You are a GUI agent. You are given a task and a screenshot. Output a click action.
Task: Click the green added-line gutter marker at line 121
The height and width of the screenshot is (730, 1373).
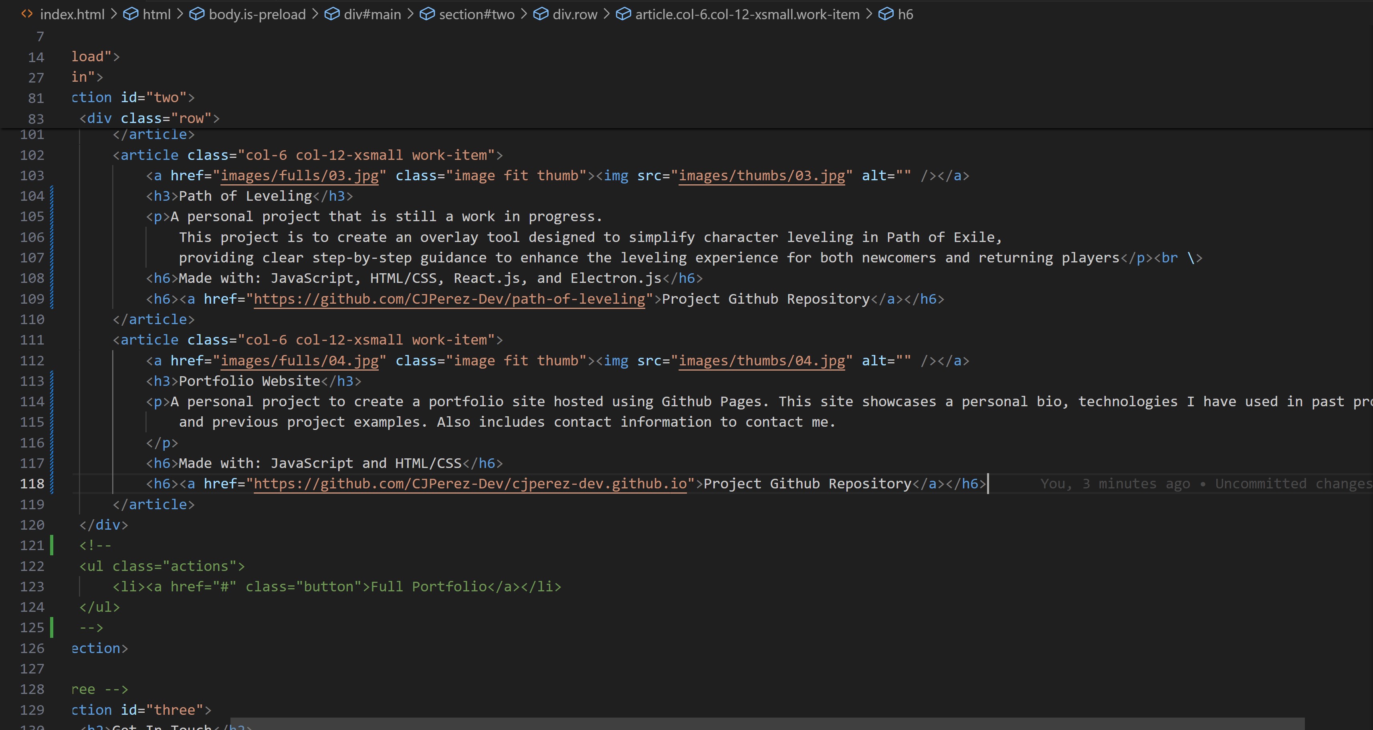52,546
